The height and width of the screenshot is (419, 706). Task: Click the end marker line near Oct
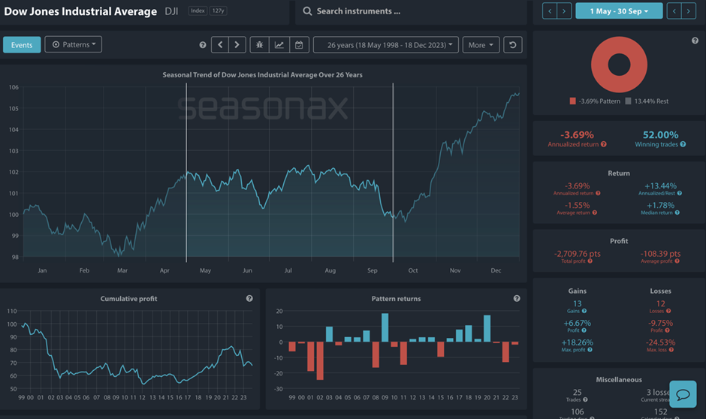[393, 173]
